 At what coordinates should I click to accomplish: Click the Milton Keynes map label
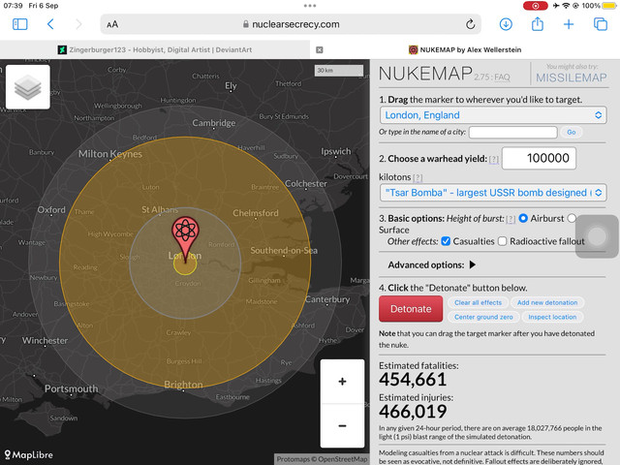109,154
